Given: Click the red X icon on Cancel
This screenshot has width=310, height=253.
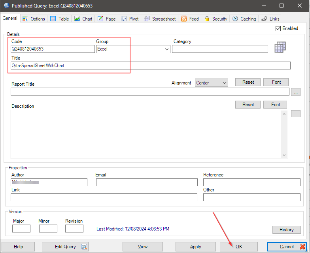Looking at the screenshot, I should pyautogui.click(x=302, y=247).
